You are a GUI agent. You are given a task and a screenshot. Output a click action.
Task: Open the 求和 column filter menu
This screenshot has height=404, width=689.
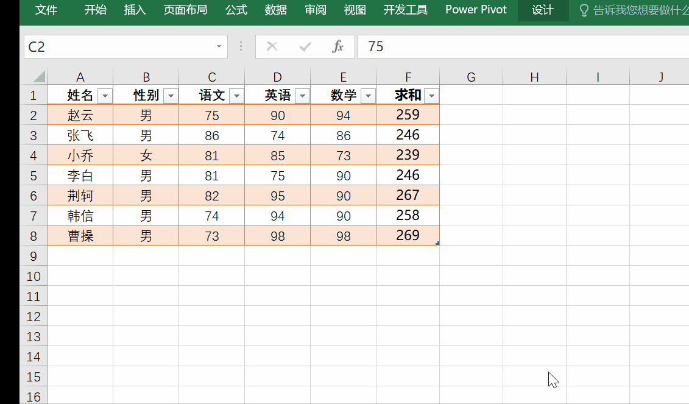431,96
